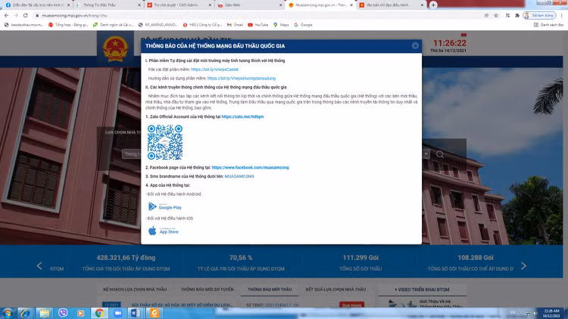Image resolution: width=568 pixels, height=319 pixels.
Task: Select the Kết quả lựa chọn nhà thầu tab
Action: [x=335, y=290]
